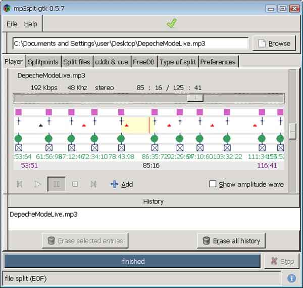
Task: Skip to previous track button
Action: (x=20, y=184)
